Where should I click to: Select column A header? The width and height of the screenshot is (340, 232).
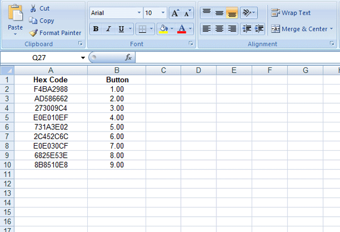(x=51, y=70)
